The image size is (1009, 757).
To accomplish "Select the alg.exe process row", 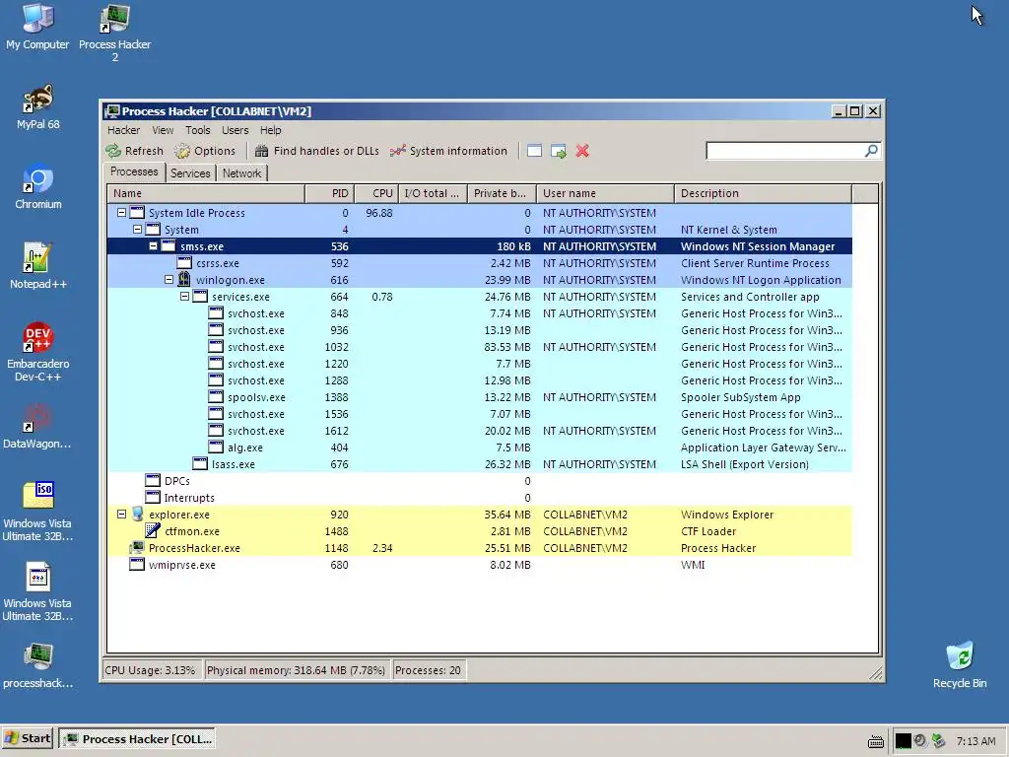I will 480,447.
